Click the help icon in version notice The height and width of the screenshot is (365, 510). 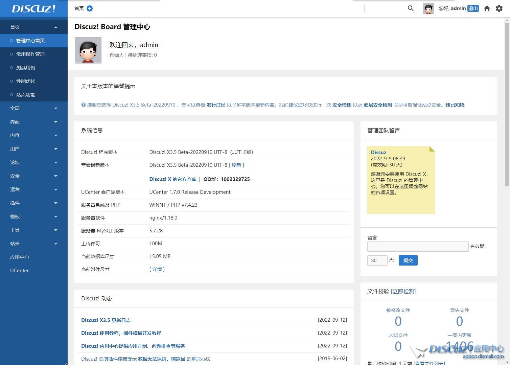[x=84, y=105]
